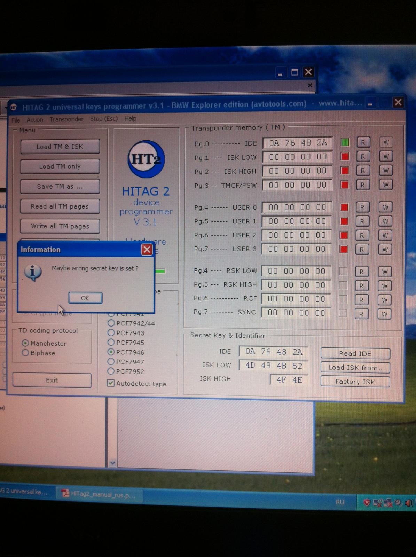Click the Pg.1 ISK LOW value field
Viewport: 416px width, 557px height.
(298, 157)
